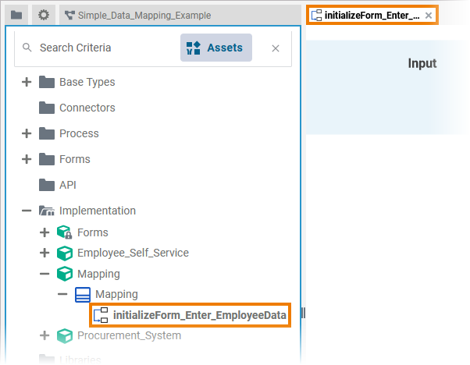The height and width of the screenshot is (365, 470).
Task: Toggle the Assets filter button
Action: [x=216, y=48]
